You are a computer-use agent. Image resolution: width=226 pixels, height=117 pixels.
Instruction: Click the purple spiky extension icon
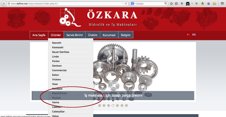point(208,4)
